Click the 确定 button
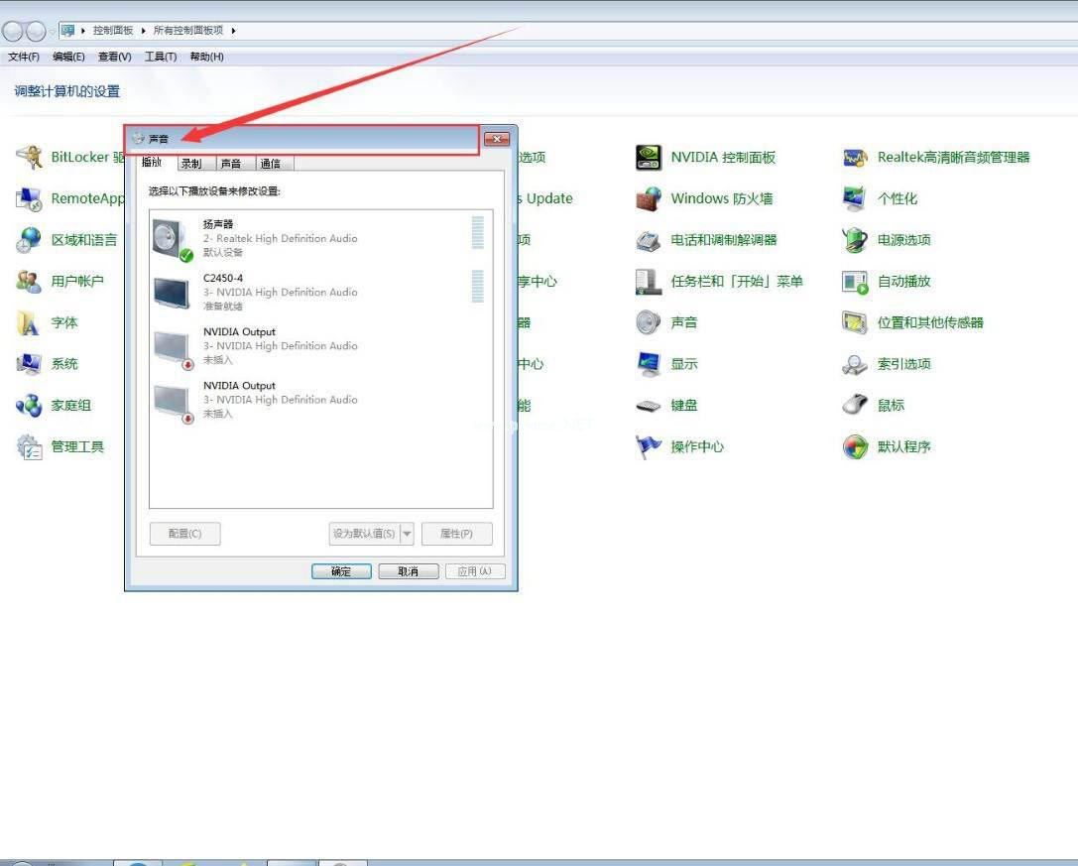Viewport: 1078px width, 866px height. point(341,571)
